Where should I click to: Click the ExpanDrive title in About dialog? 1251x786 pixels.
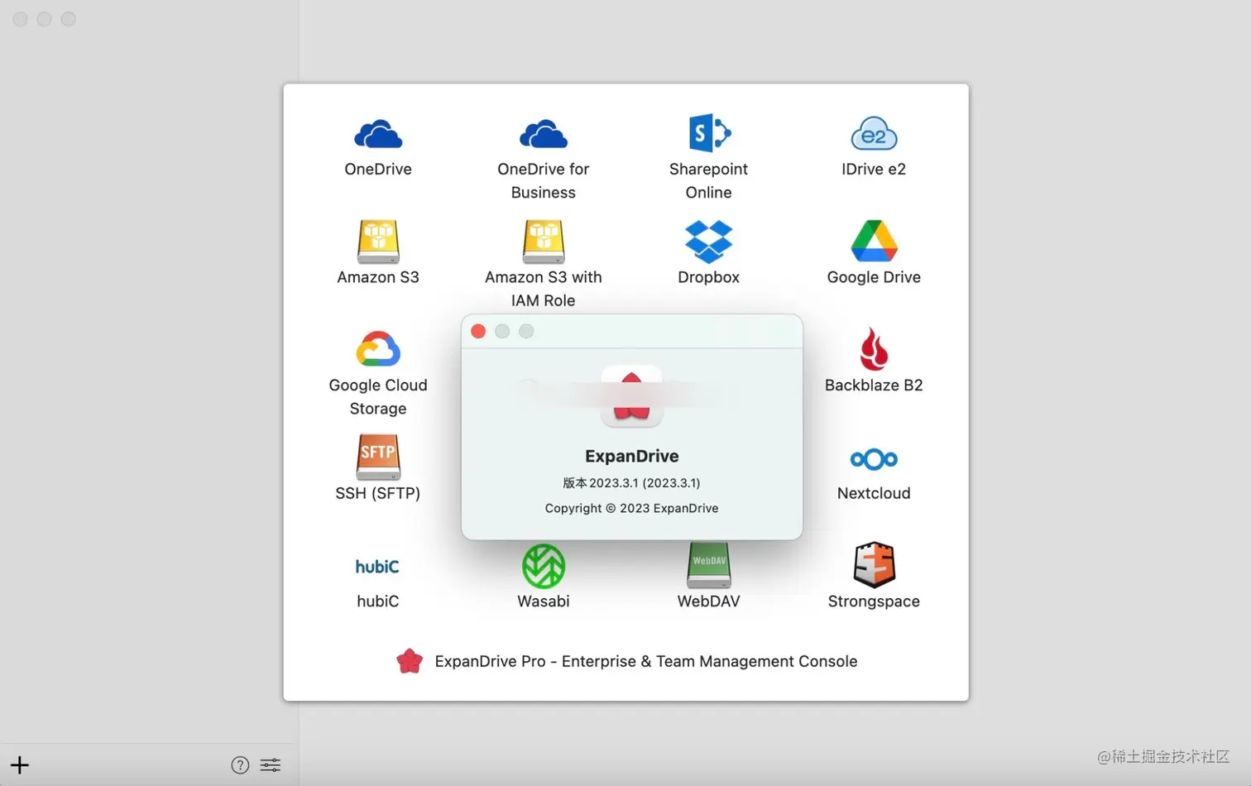632,456
